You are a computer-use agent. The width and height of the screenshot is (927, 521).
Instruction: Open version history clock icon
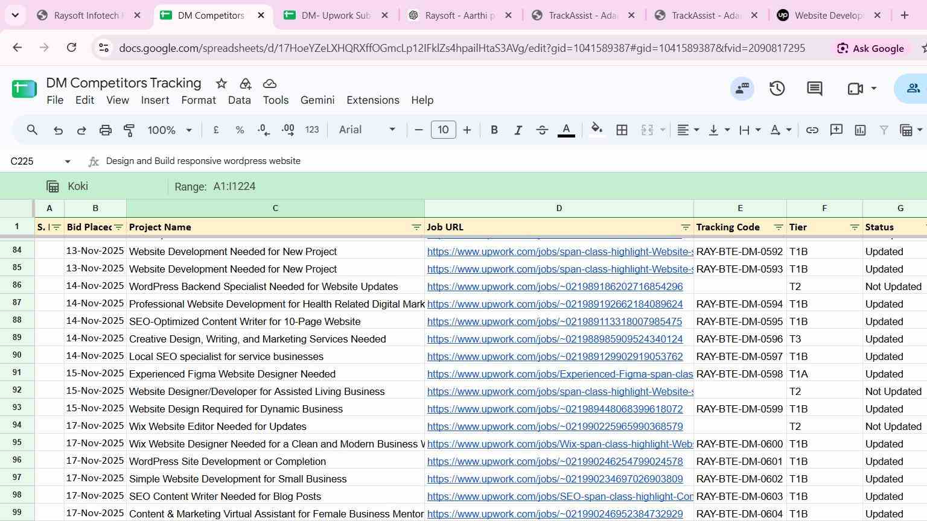(777, 89)
